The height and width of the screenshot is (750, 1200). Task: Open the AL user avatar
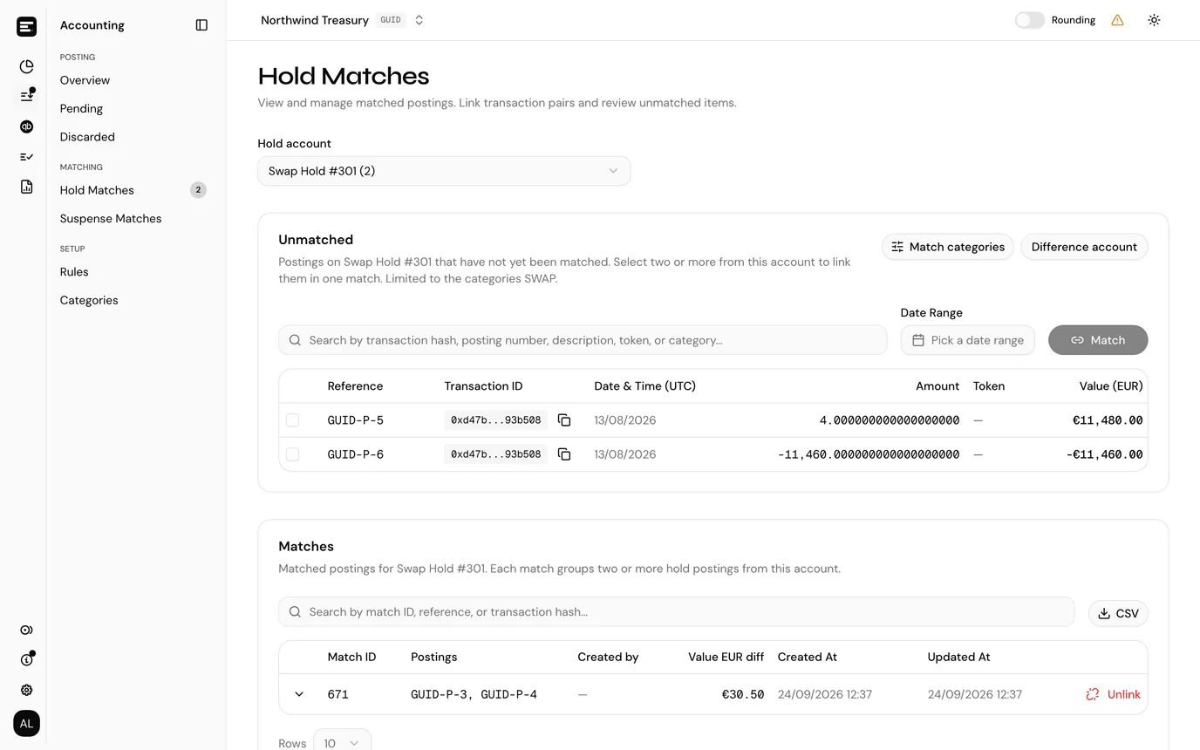pos(26,724)
